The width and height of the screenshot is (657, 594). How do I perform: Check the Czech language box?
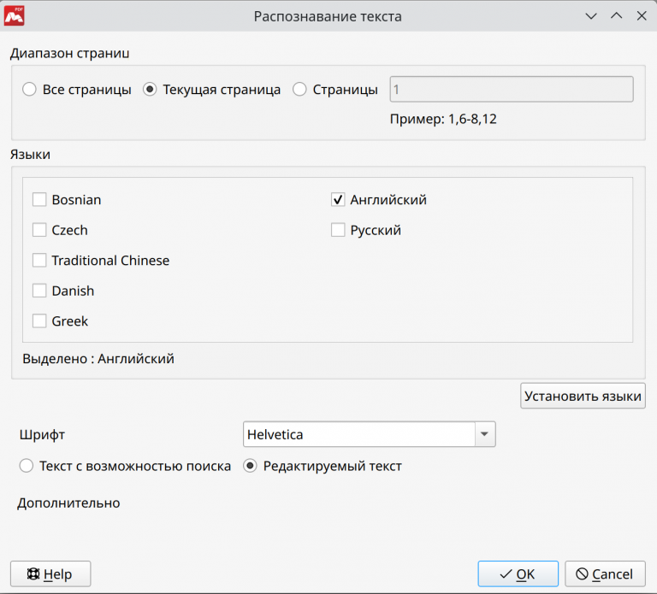coord(39,230)
